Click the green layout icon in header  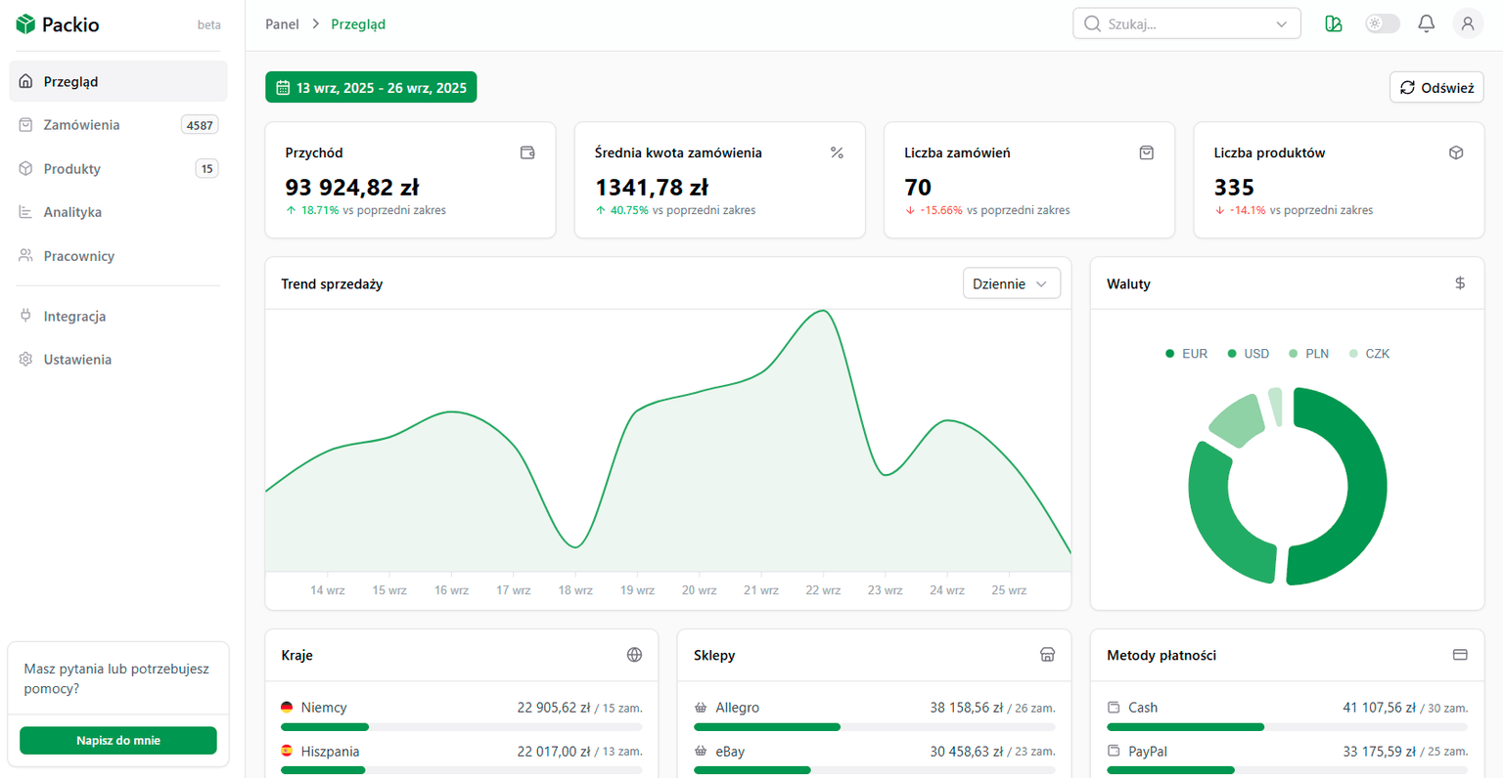(1333, 24)
